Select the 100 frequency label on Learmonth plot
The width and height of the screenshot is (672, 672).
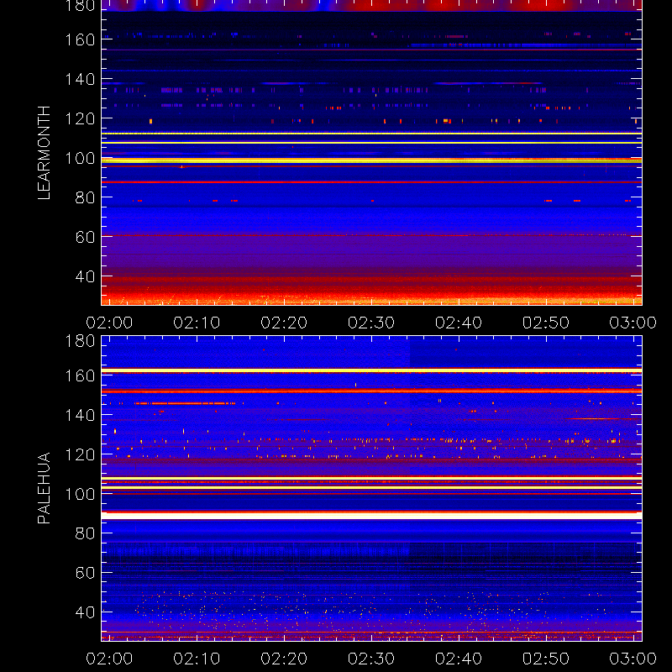click(x=80, y=158)
